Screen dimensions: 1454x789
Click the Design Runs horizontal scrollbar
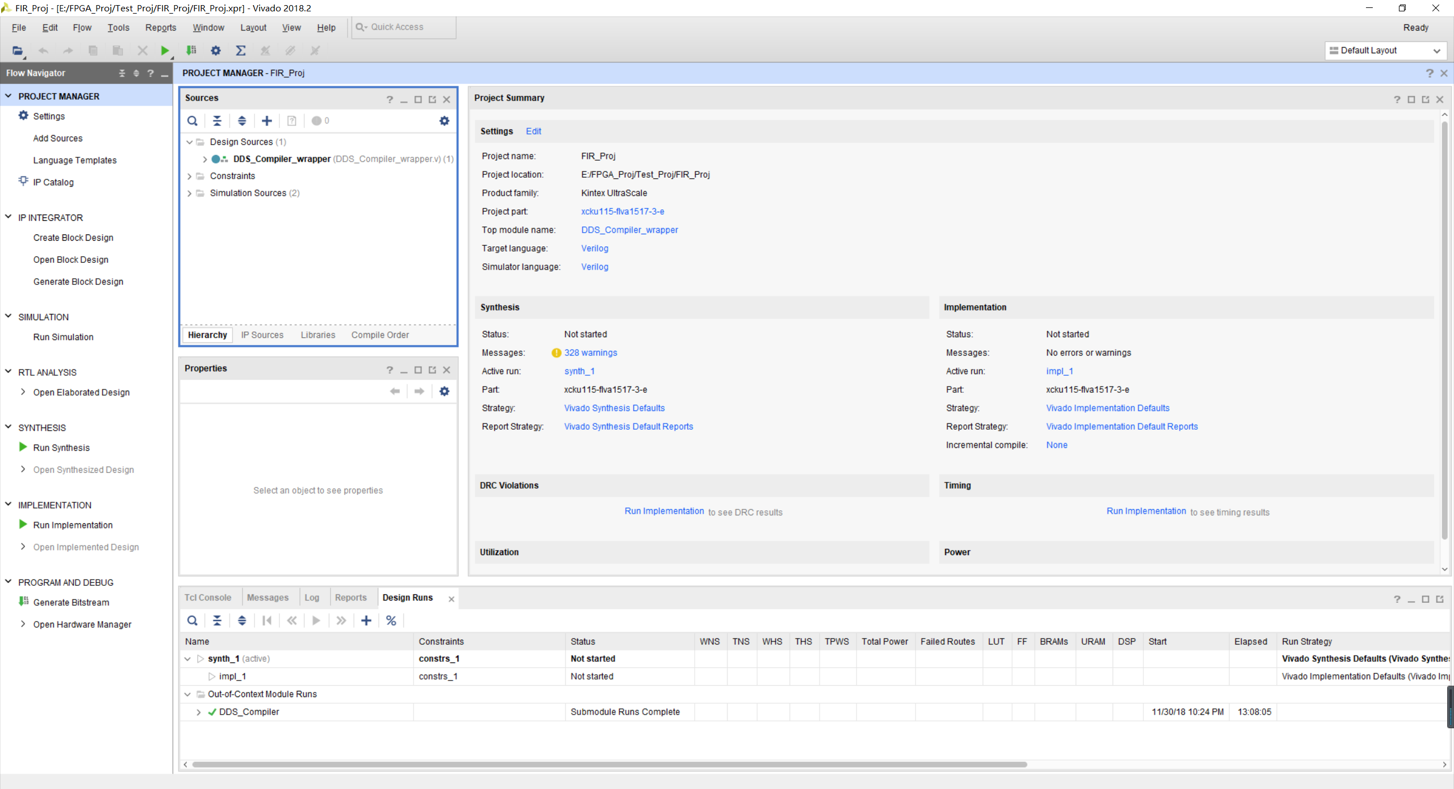(x=609, y=765)
